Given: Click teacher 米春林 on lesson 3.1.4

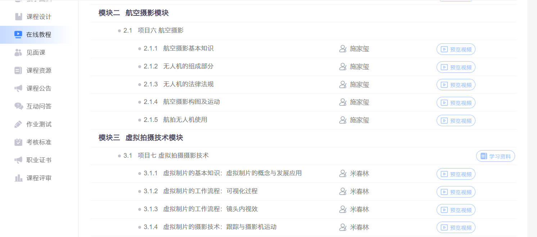Looking at the screenshot, I should pyautogui.click(x=359, y=227).
